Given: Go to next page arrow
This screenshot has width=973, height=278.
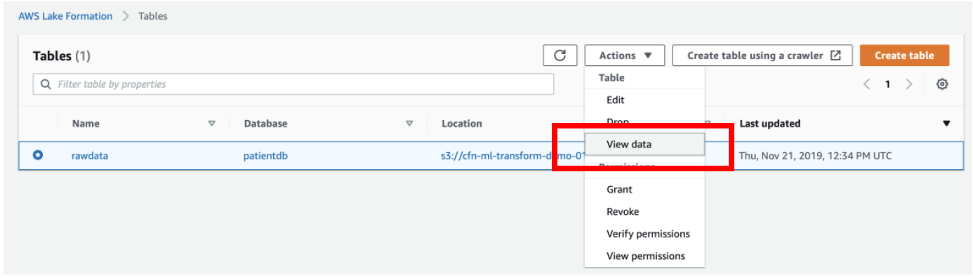Looking at the screenshot, I should click(909, 84).
